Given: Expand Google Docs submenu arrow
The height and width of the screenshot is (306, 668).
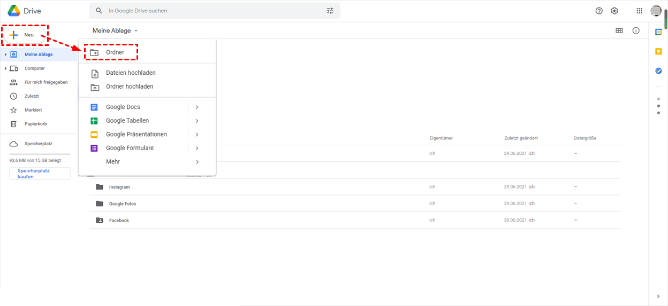Looking at the screenshot, I should 197,107.
